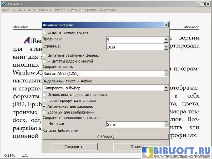Viewport: 212px width, 159px height.
Task: Enable Zoom 2x для изображений
Action: click(44, 112)
